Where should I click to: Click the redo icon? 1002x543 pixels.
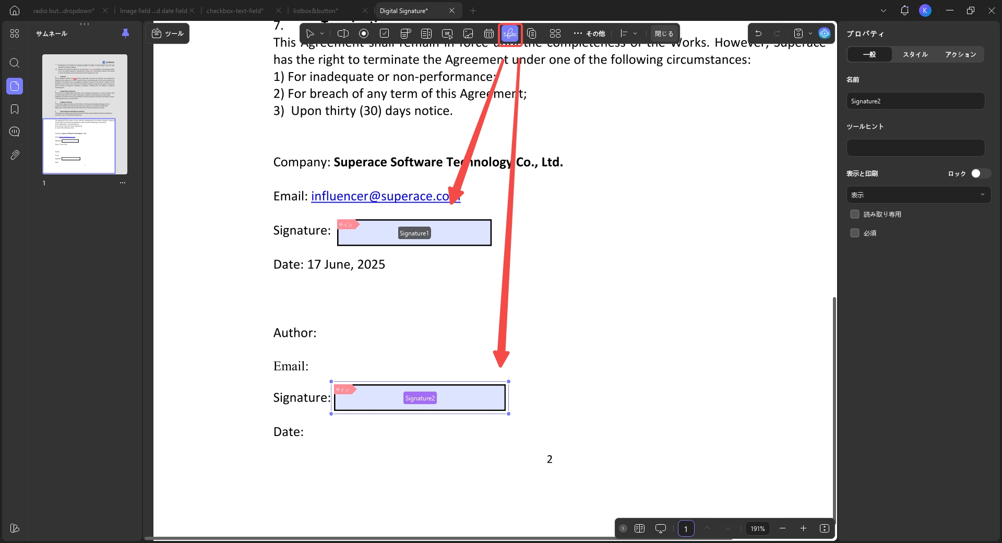point(777,33)
